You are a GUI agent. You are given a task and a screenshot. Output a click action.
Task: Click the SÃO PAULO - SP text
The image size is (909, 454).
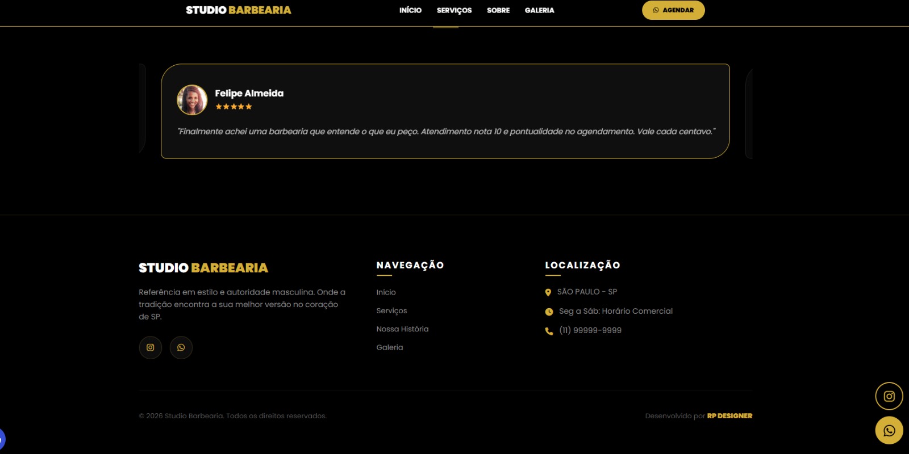(x=587, y=292)
